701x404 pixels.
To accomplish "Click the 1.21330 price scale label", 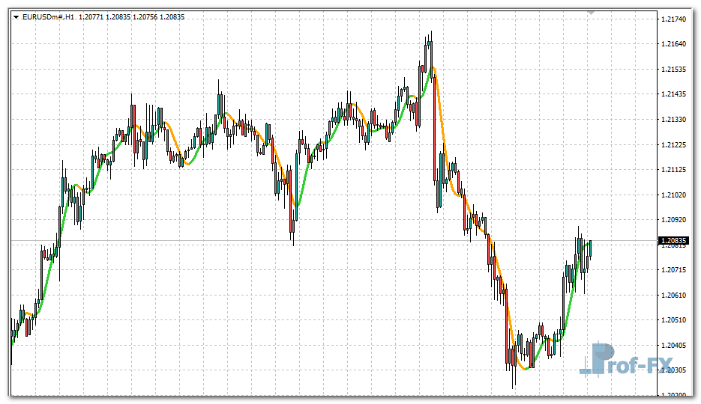I will point(676,120).
